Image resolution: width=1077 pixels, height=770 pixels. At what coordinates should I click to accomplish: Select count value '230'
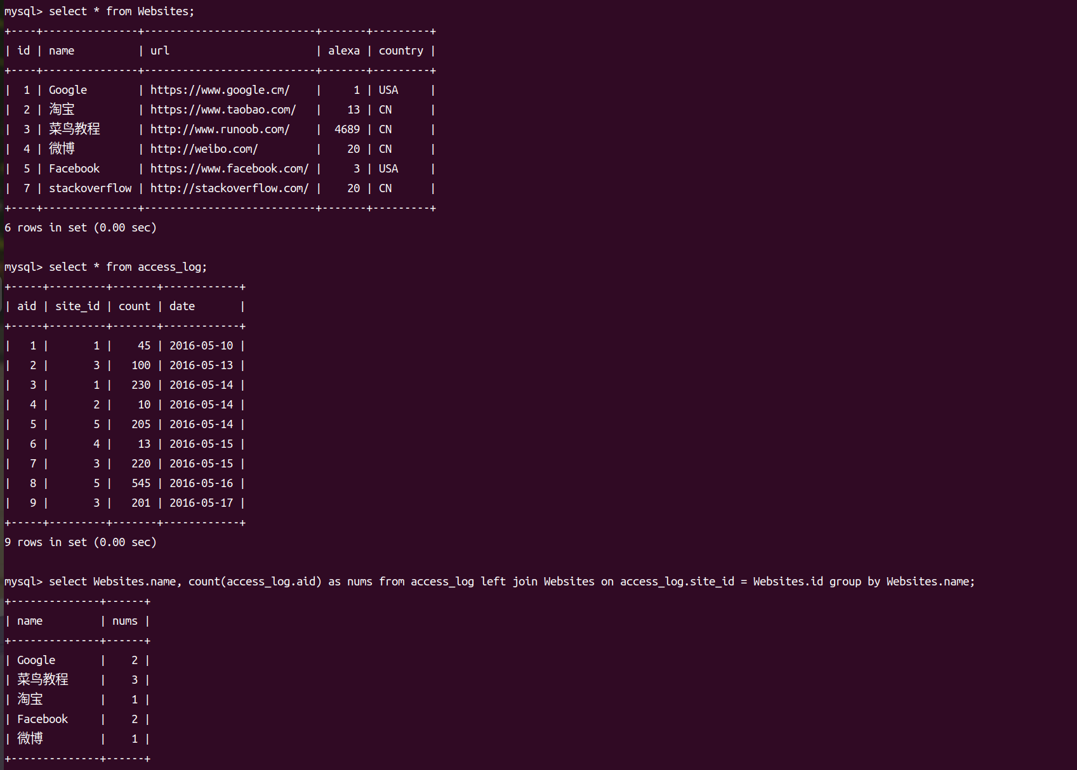pyautogui.click(x=141, y=385)
